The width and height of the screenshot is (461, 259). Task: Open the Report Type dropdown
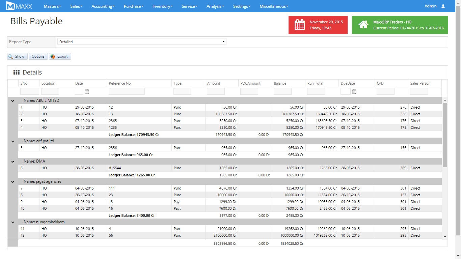click(142, 42)
